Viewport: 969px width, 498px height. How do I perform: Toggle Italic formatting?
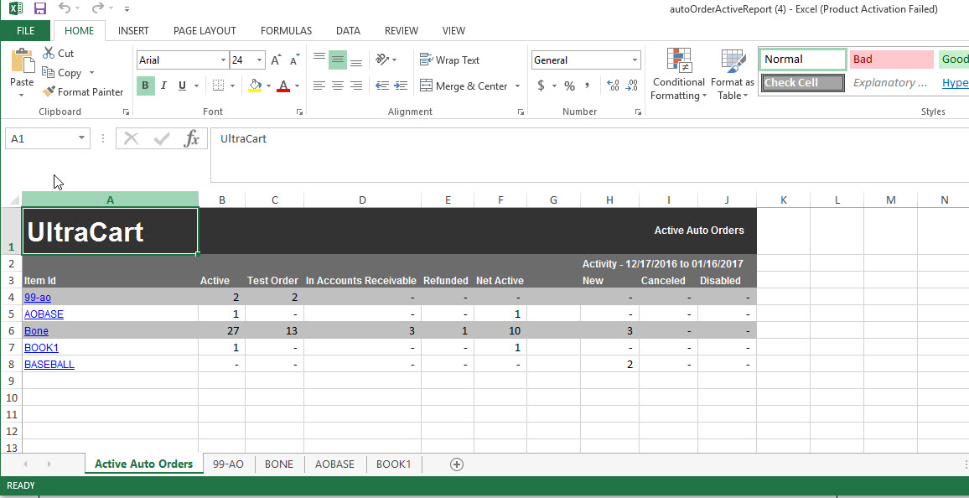[x=163, y=86]
